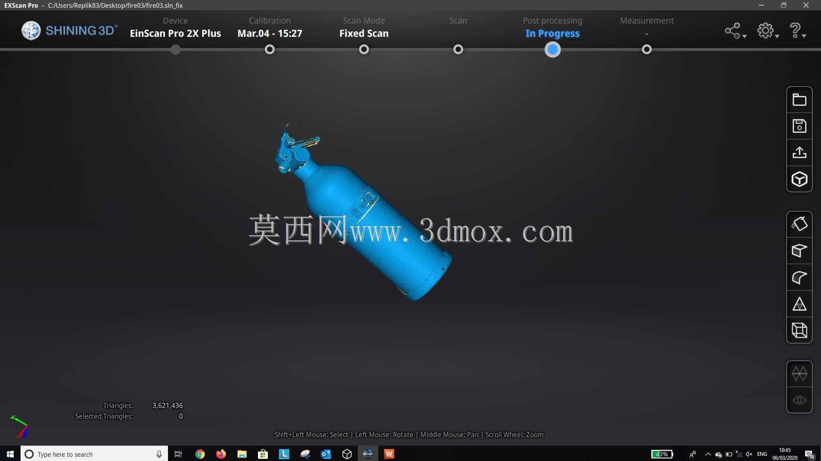Open the notification center with 16 notifications
This screenshot has width=821, height=461.
[x=809, y=454]
